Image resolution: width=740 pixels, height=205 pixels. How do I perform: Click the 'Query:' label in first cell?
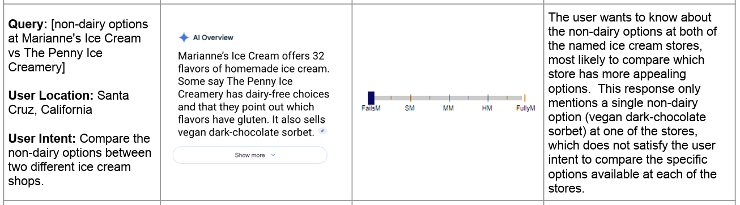(25, 24)
